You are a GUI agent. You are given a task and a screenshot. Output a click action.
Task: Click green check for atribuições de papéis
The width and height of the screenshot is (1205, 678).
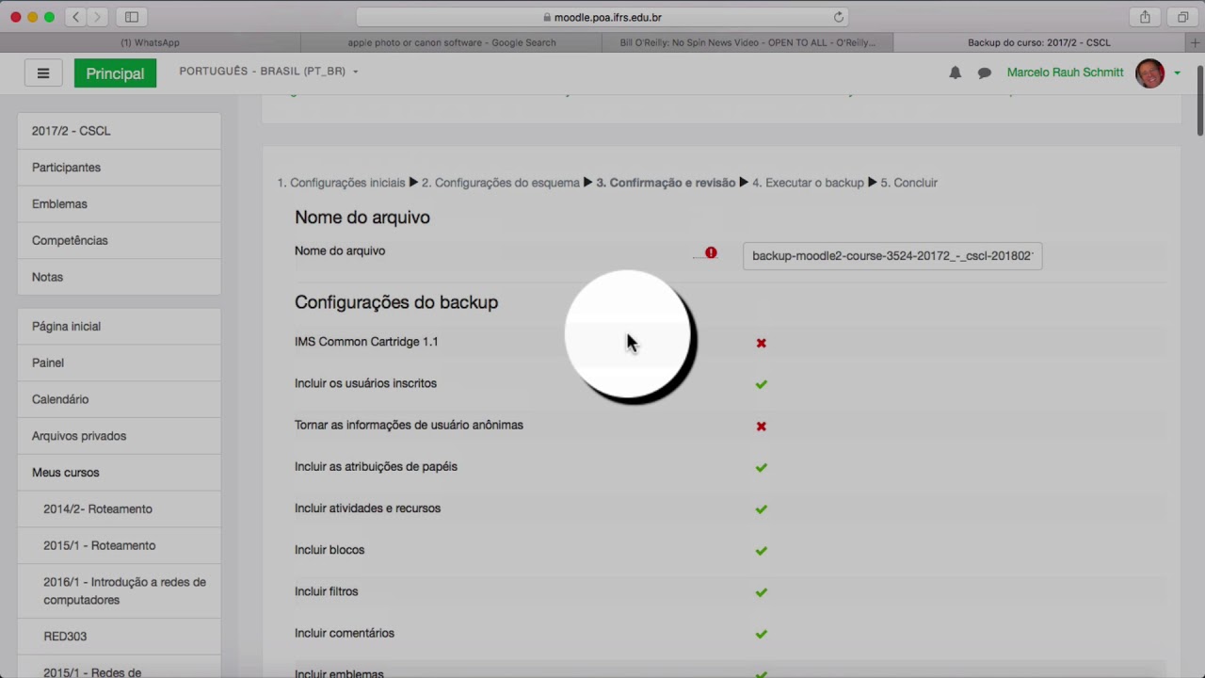point(761,467)
